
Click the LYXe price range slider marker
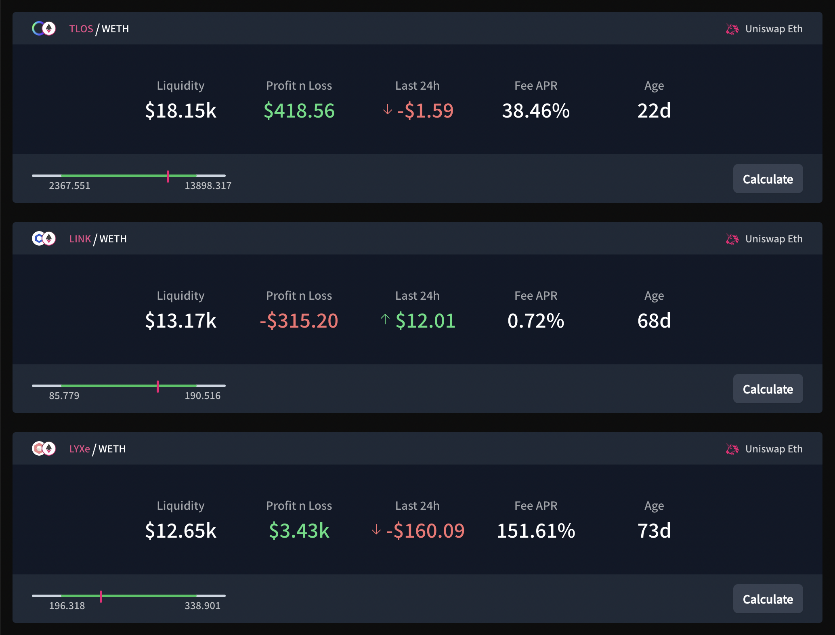[x=101, y=596]
